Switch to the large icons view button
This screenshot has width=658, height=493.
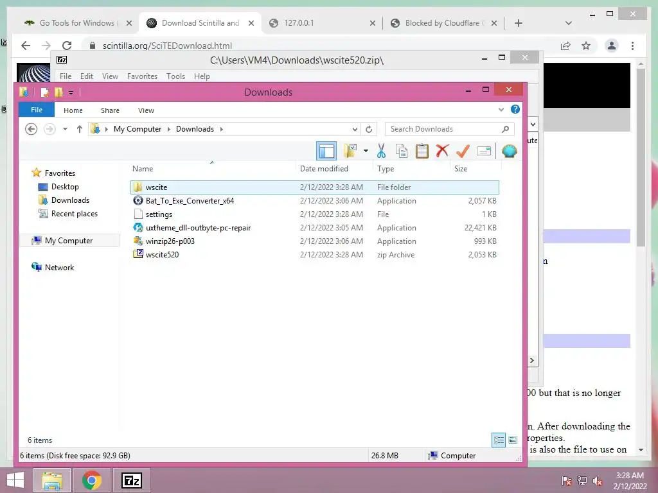tap(512, 440)
